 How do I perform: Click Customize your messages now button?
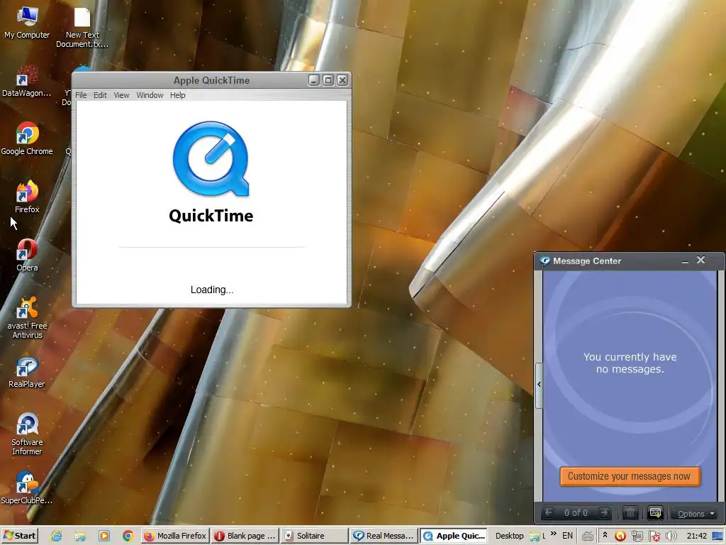[630, 476]
